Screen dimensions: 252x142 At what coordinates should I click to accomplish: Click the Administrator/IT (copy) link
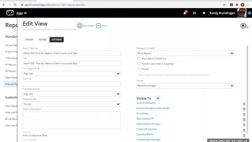pos(148,124)
